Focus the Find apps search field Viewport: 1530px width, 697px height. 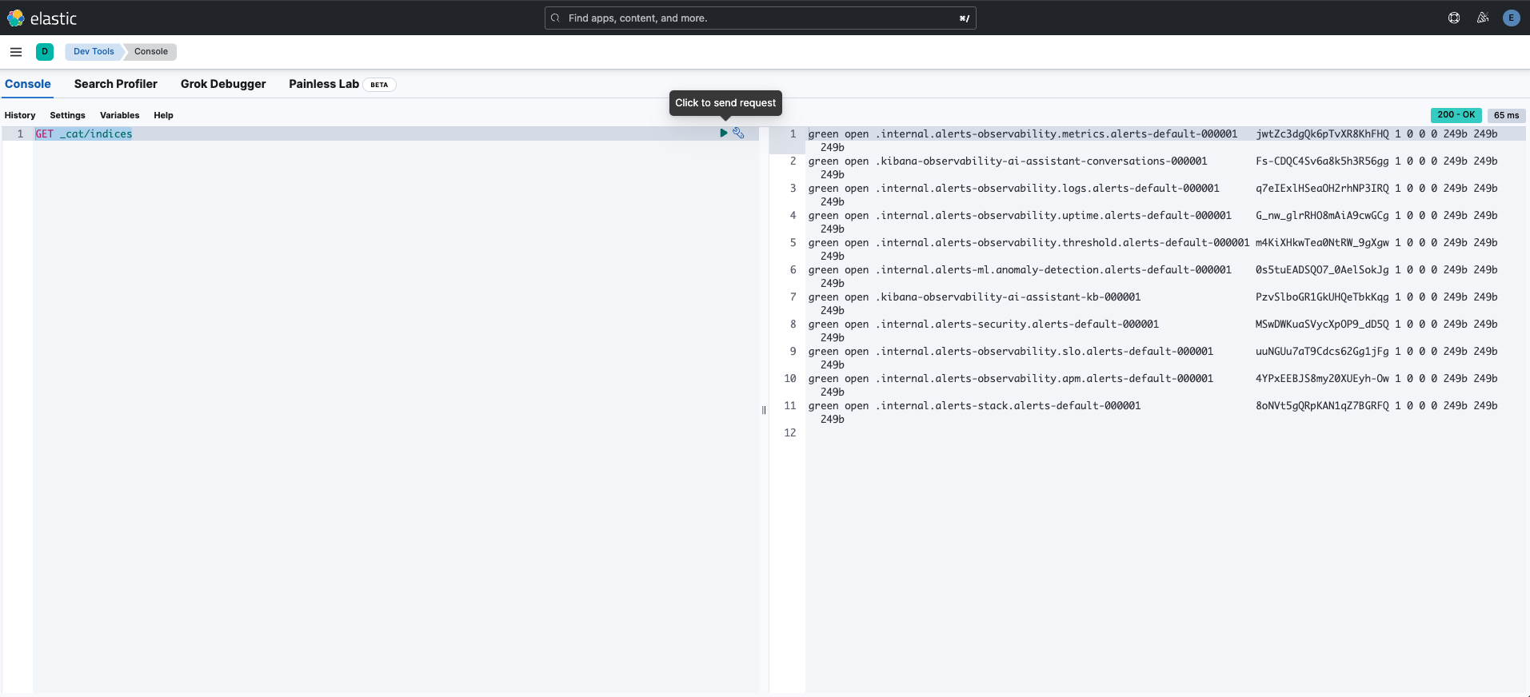click(x=760, y=18)
